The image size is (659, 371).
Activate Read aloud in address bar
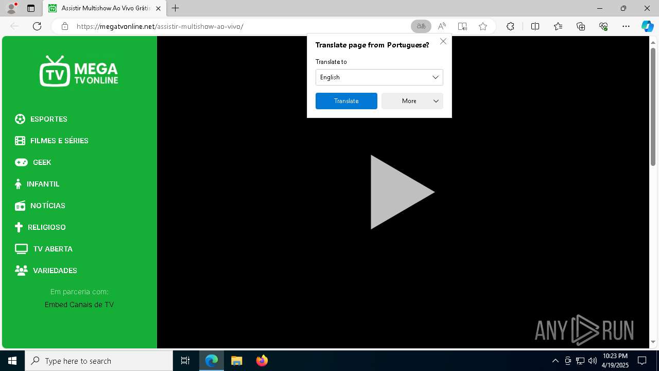pyautogui.click(x=442, y=26)
